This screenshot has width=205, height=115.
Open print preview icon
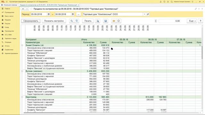click(x=98, y=21)
